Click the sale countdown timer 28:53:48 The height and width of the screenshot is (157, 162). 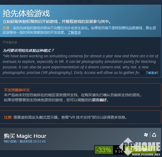[x=39, y=141]
